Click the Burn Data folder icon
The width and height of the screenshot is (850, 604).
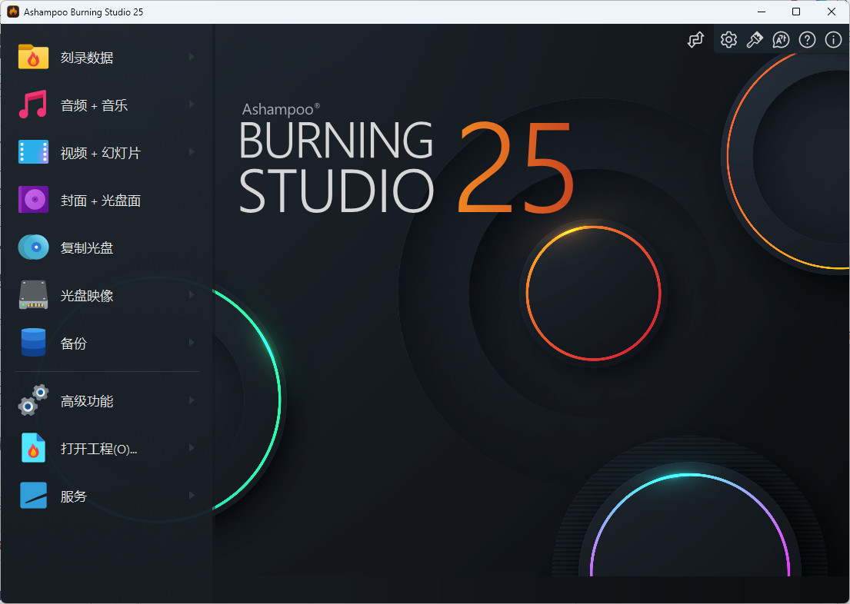[x=33, y=57]
